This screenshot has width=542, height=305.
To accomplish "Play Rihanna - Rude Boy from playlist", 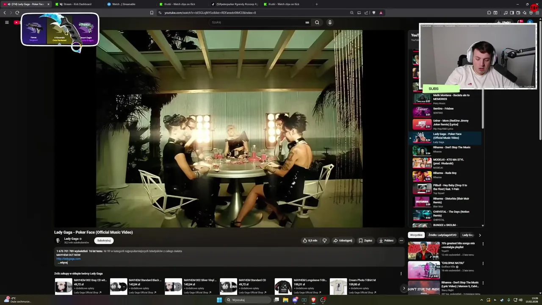I will [447, 175].
